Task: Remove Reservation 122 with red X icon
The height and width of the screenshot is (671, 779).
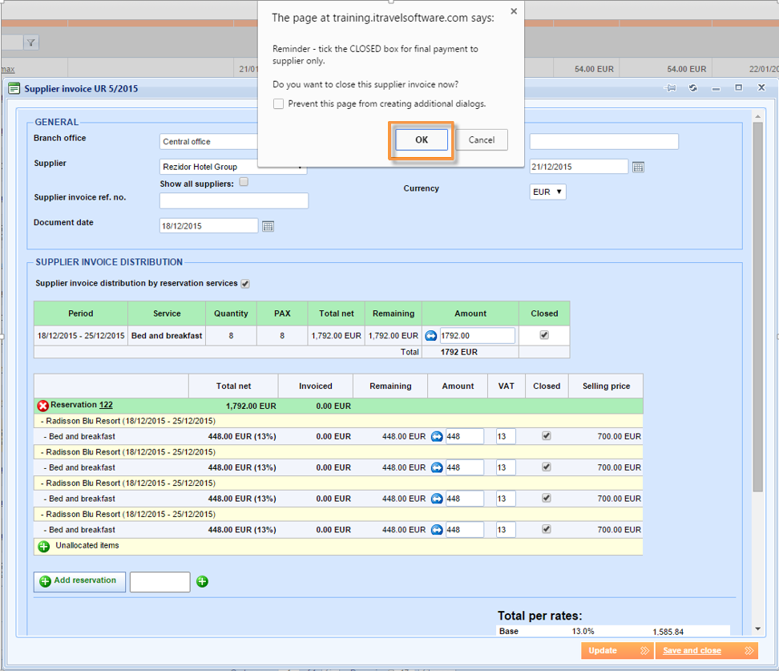Action: click(x=42, y=406)
